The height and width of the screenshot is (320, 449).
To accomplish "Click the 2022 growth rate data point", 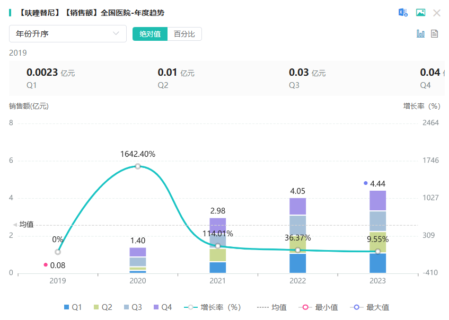I will (298, 250).
